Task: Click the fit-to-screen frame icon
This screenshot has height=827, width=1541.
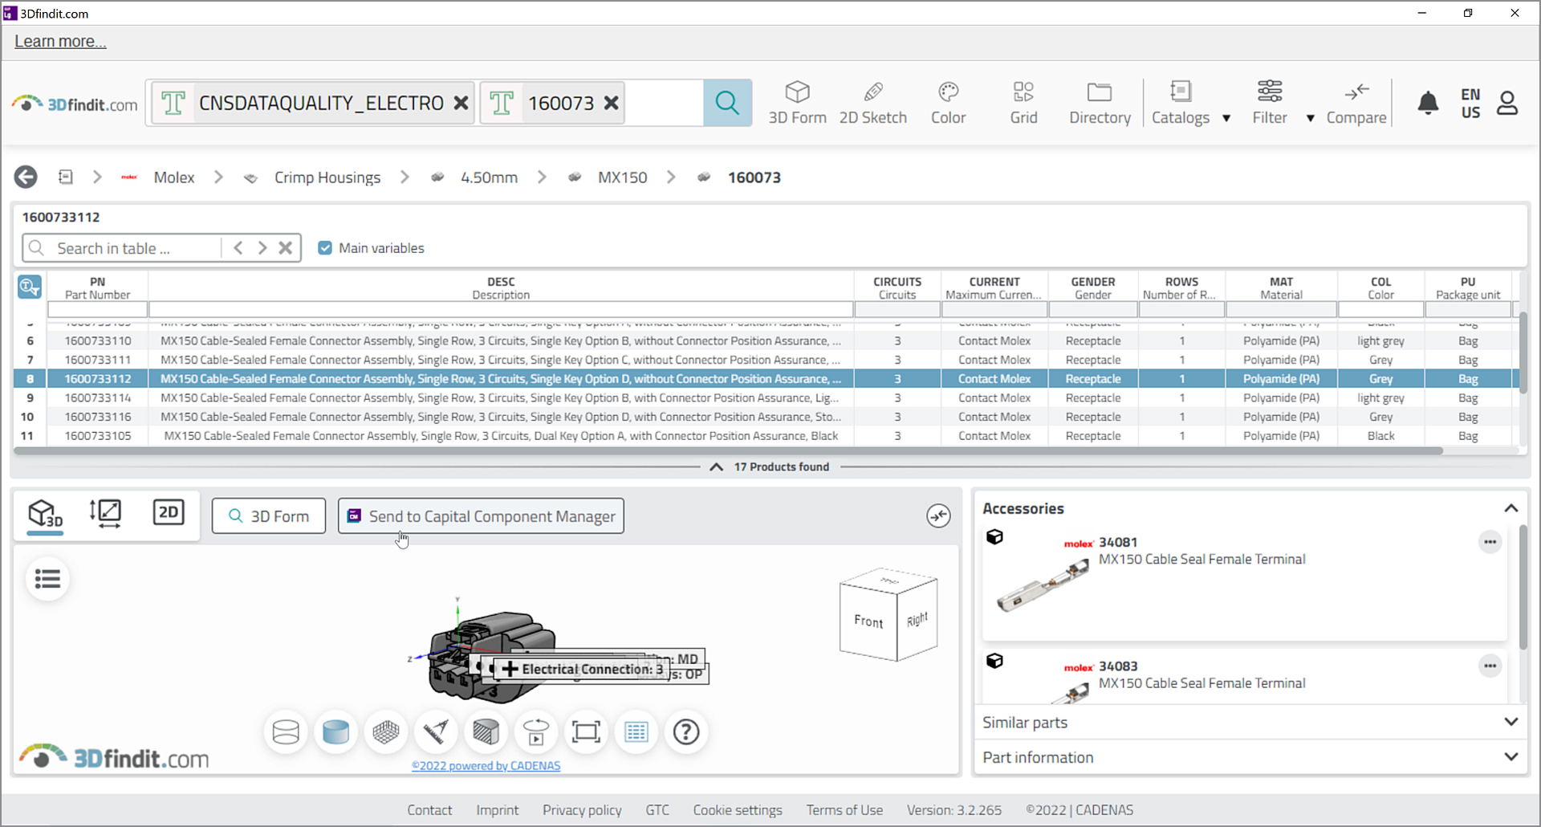Action: click(x=586, y=731)
